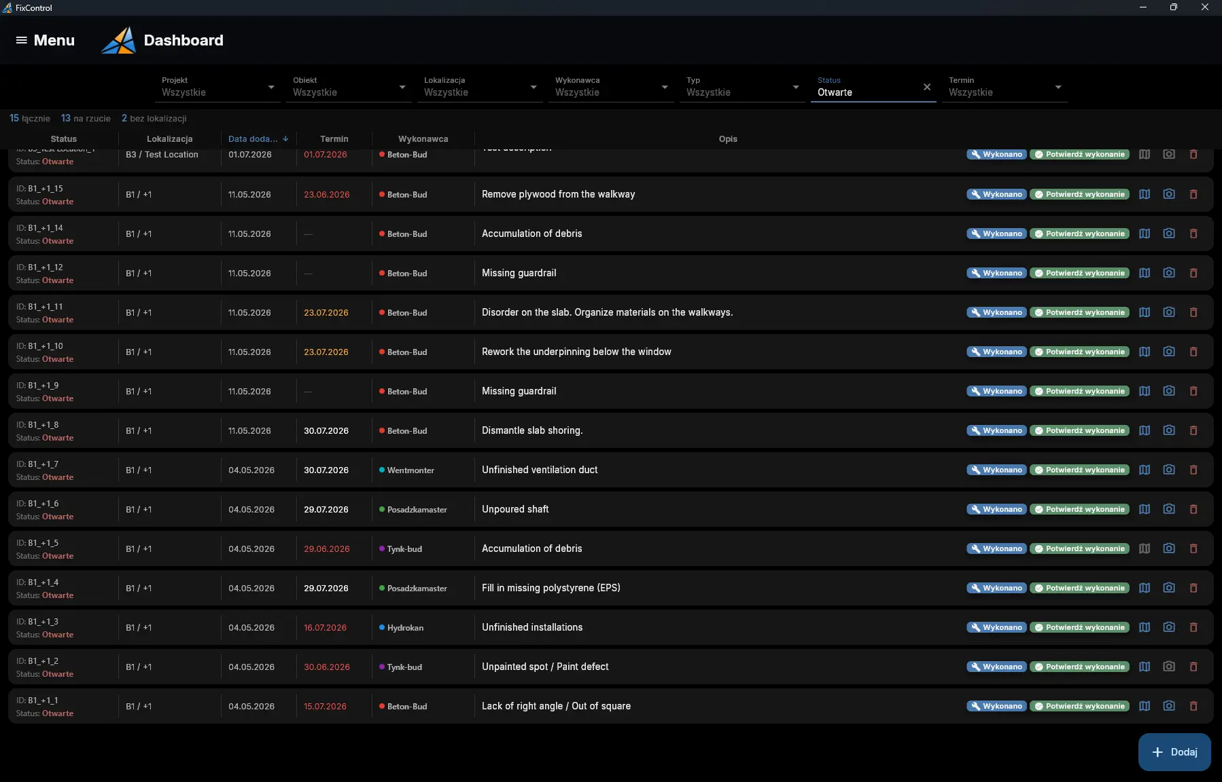Image resolution: width=1222 pixels, height=782 pixels.
Task: Mark Lack of right angle as Wykonano
Action: click(996, 706)
